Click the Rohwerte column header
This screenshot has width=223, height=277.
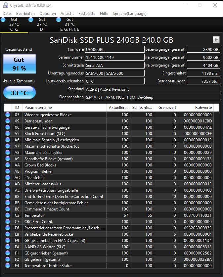[196, 108]
